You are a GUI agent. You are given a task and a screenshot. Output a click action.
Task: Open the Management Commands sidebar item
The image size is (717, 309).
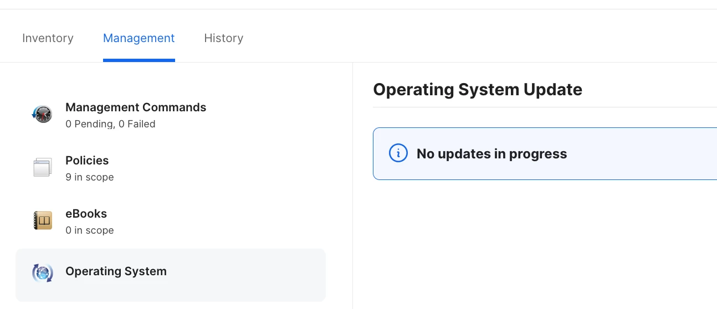171,115
